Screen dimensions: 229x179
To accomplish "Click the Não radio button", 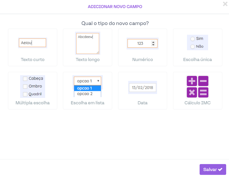I will (x=192, y=47).
